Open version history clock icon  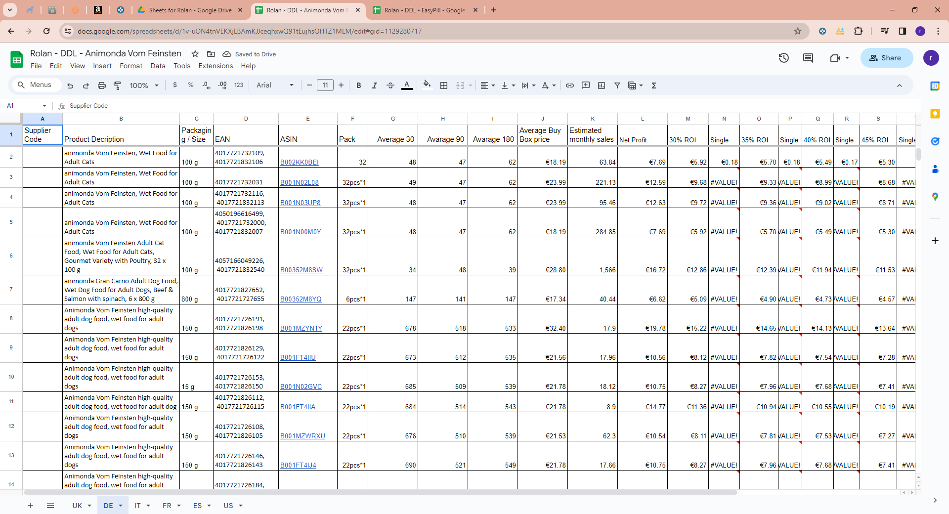click(784, 58)
